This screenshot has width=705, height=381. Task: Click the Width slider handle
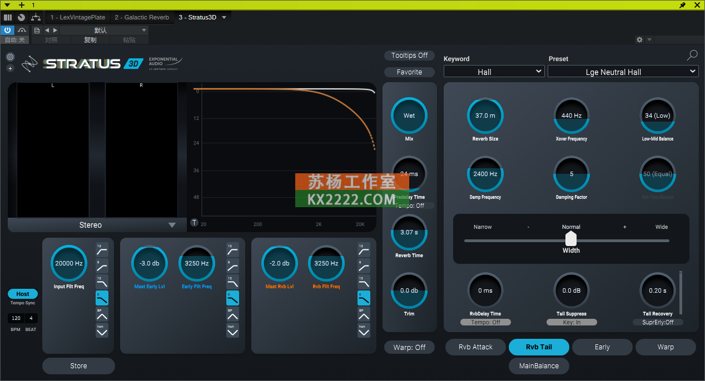click(x=571, y=239)
